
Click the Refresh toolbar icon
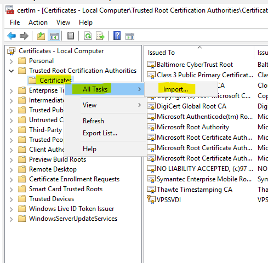(x=88, y=36)
